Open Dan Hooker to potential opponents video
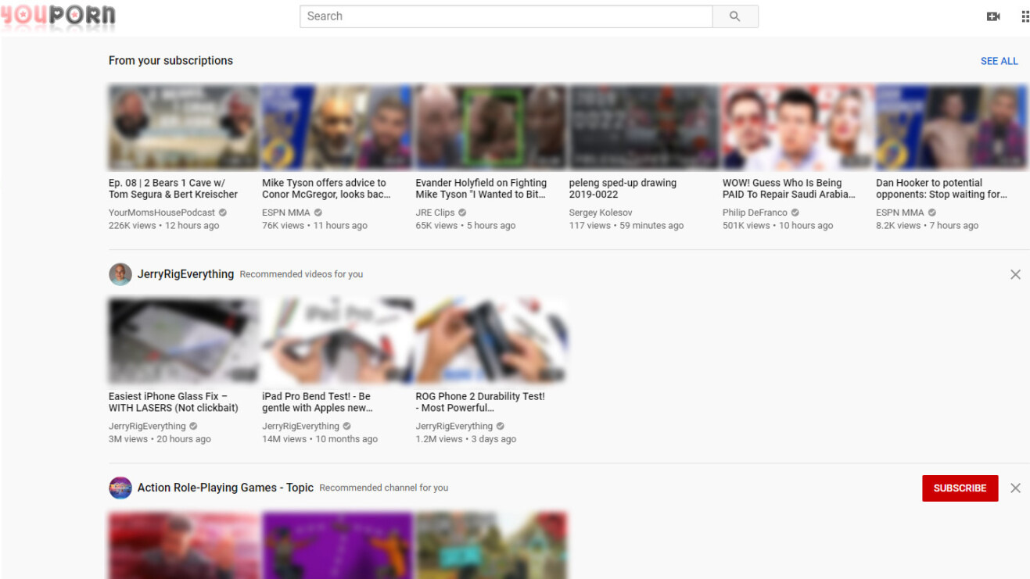The image size is (1030, 579). (941, 188)
